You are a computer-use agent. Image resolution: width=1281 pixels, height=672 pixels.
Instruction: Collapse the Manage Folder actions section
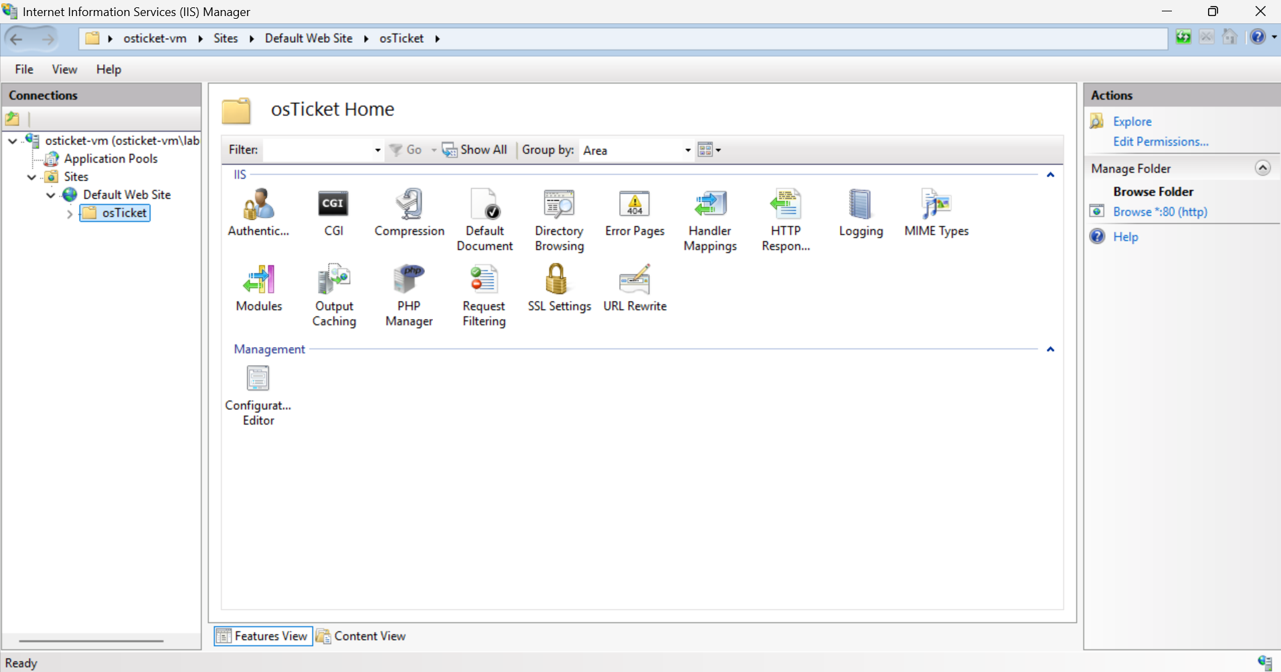pyautogui.click(x=1262, y=168)
